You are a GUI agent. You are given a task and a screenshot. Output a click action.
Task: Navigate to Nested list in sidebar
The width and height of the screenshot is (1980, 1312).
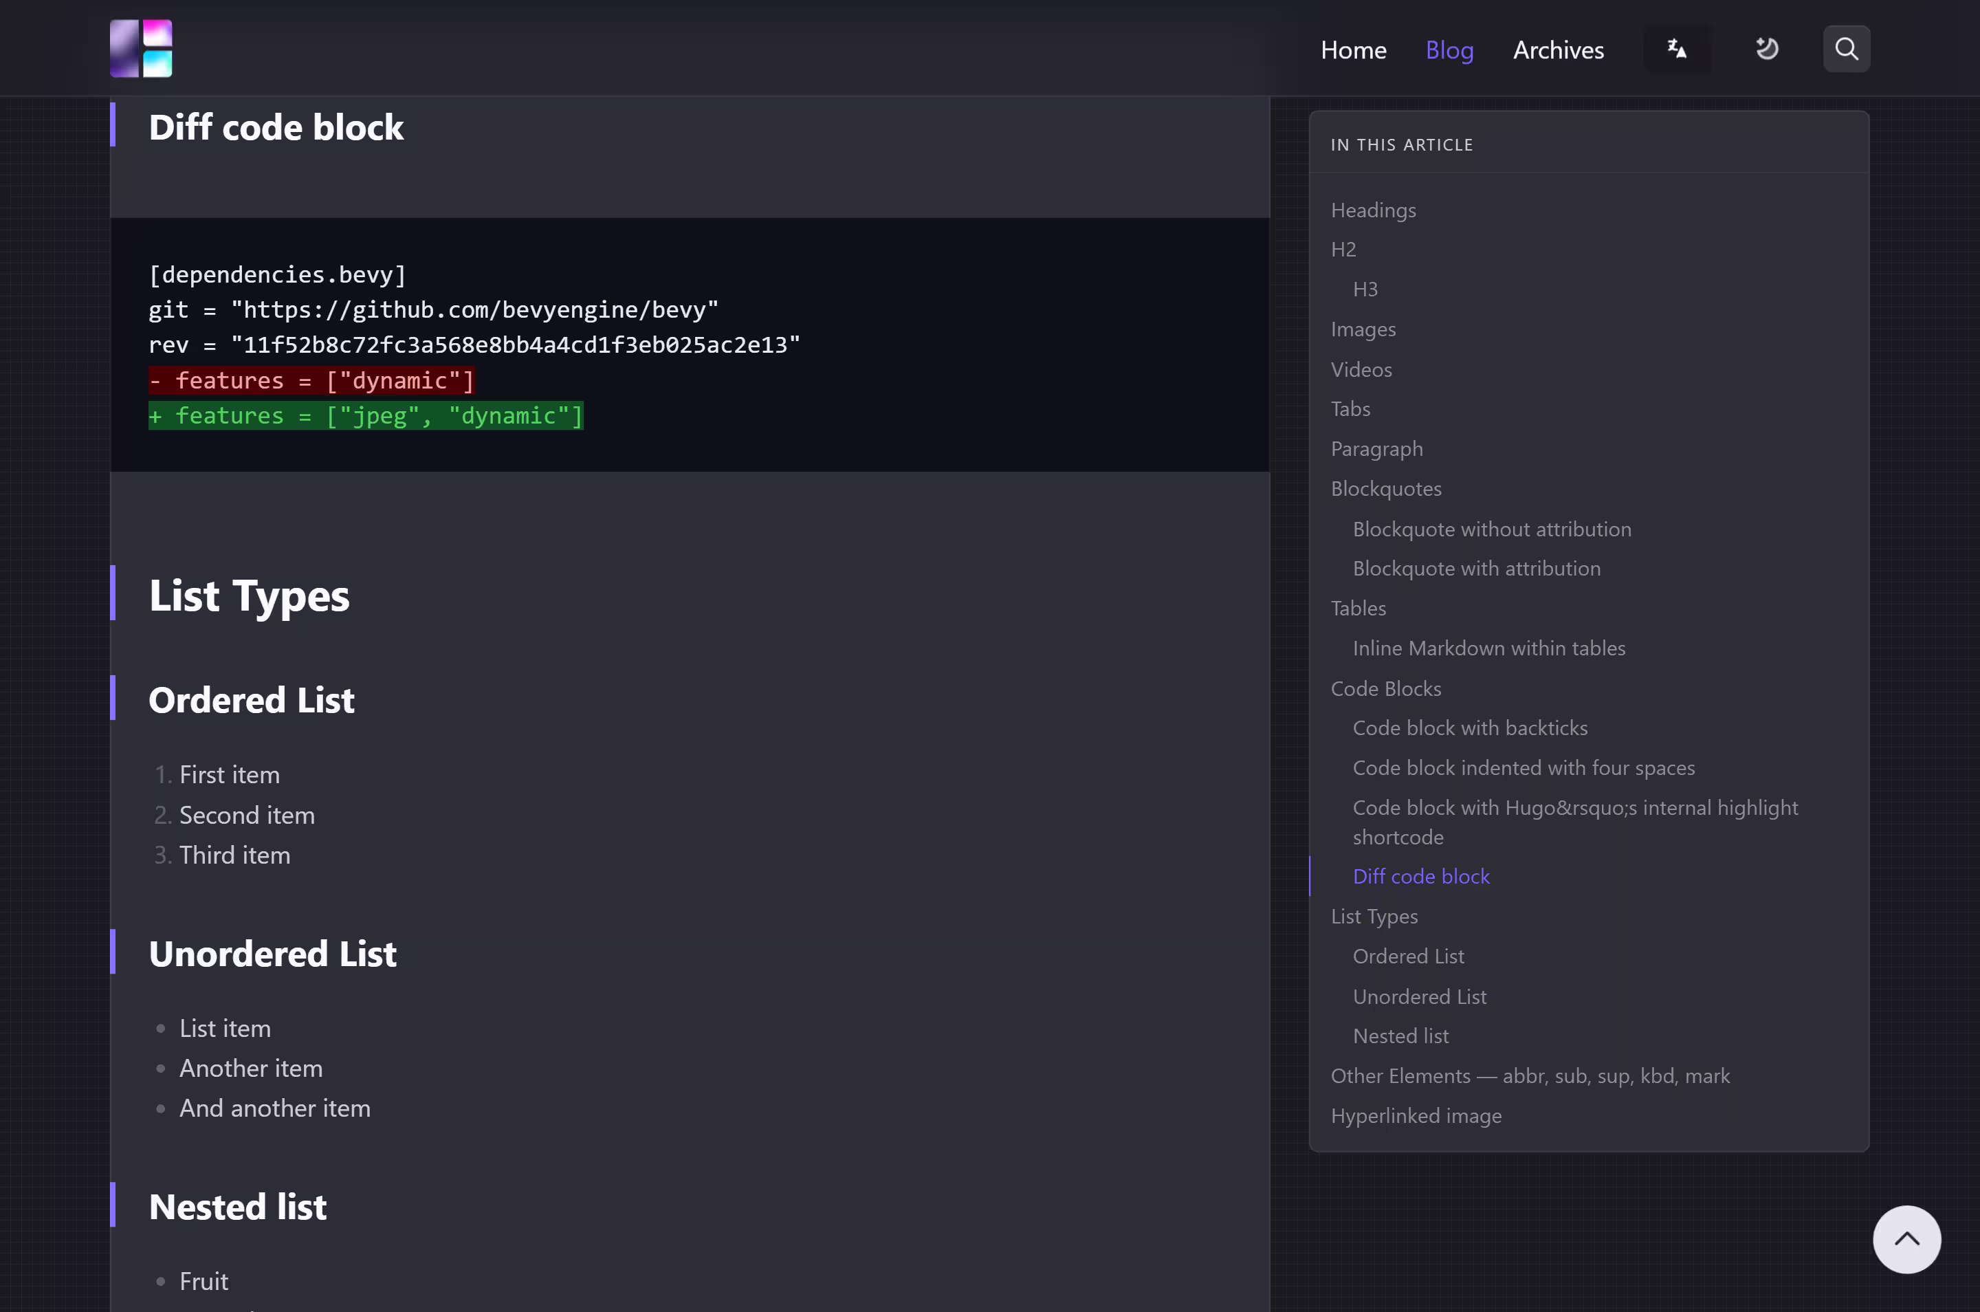pos(1400,1036)
